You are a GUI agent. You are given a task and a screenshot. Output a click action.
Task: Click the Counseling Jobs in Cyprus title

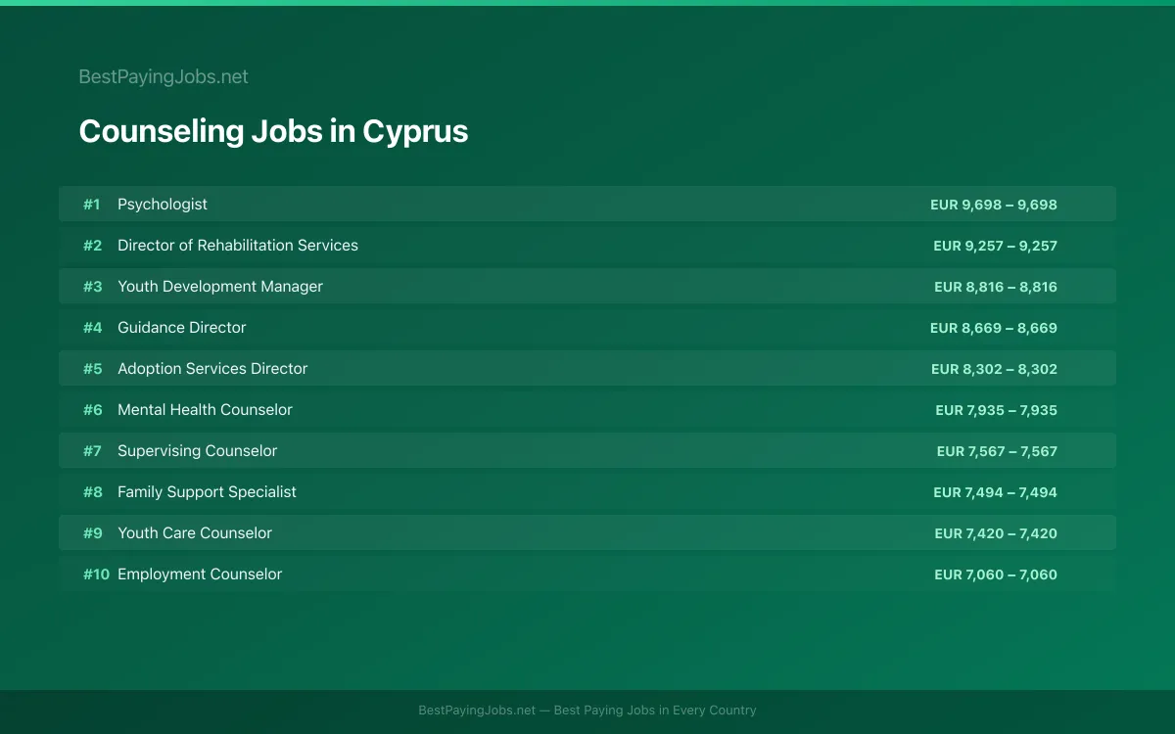point(273,131)
